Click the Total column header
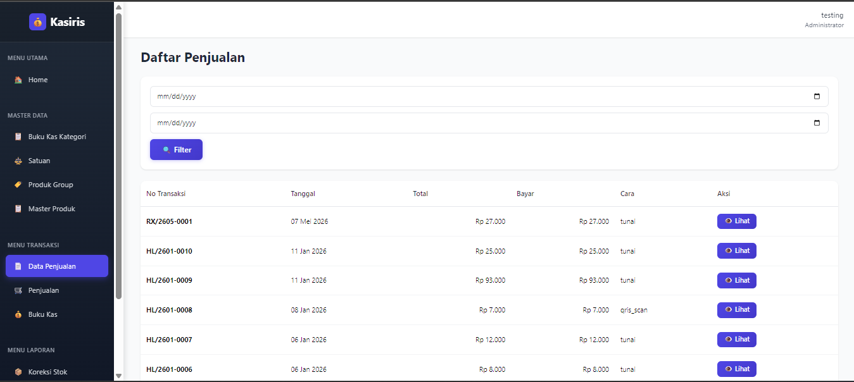Image resolution: width=854 pixels, height=382 pixels. 420,194
